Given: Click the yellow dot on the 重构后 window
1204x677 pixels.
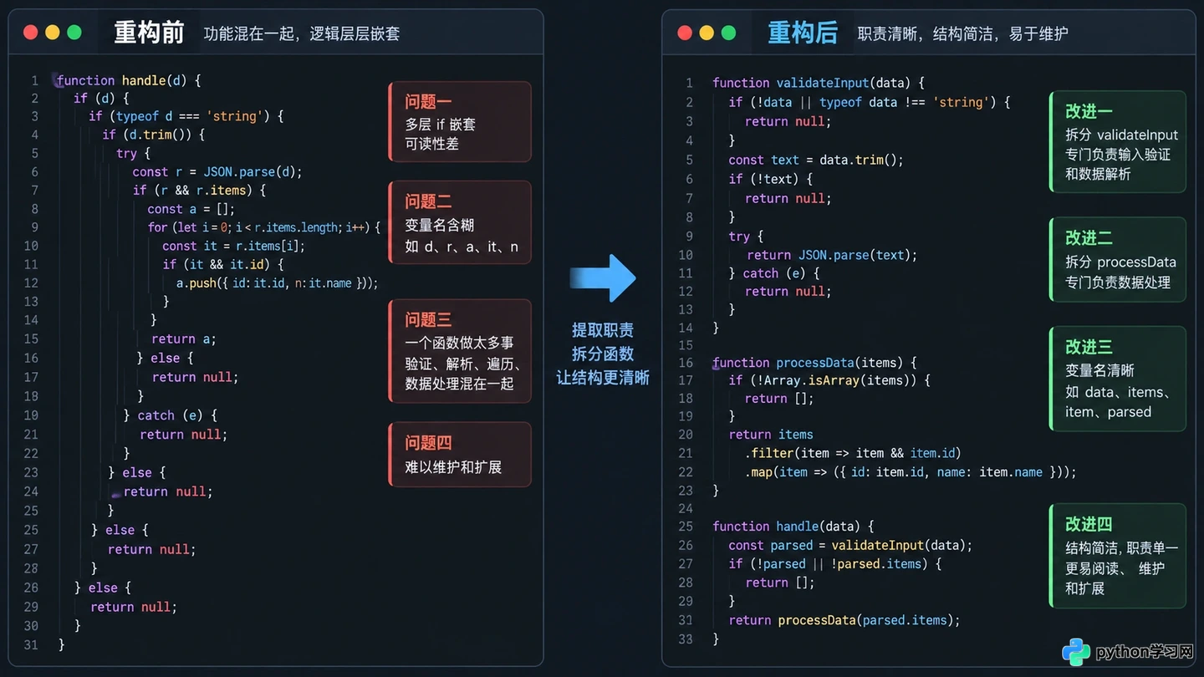Looking at the screenshot, I should click(x=707, y=33).
